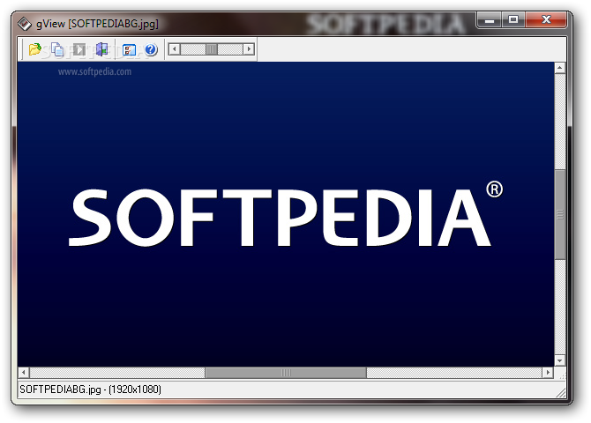This screenshot has width=591, height=423.
Task: Close the gView window
Action: pyautogui.click(x=546, y=19)
